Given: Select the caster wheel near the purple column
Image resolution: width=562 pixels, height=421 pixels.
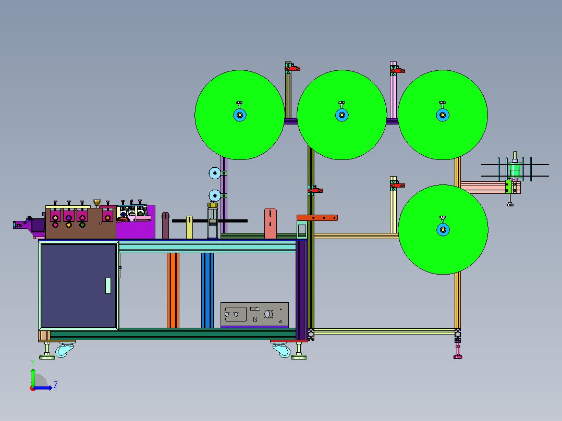Looking at the screenshot, I should 282,350.
